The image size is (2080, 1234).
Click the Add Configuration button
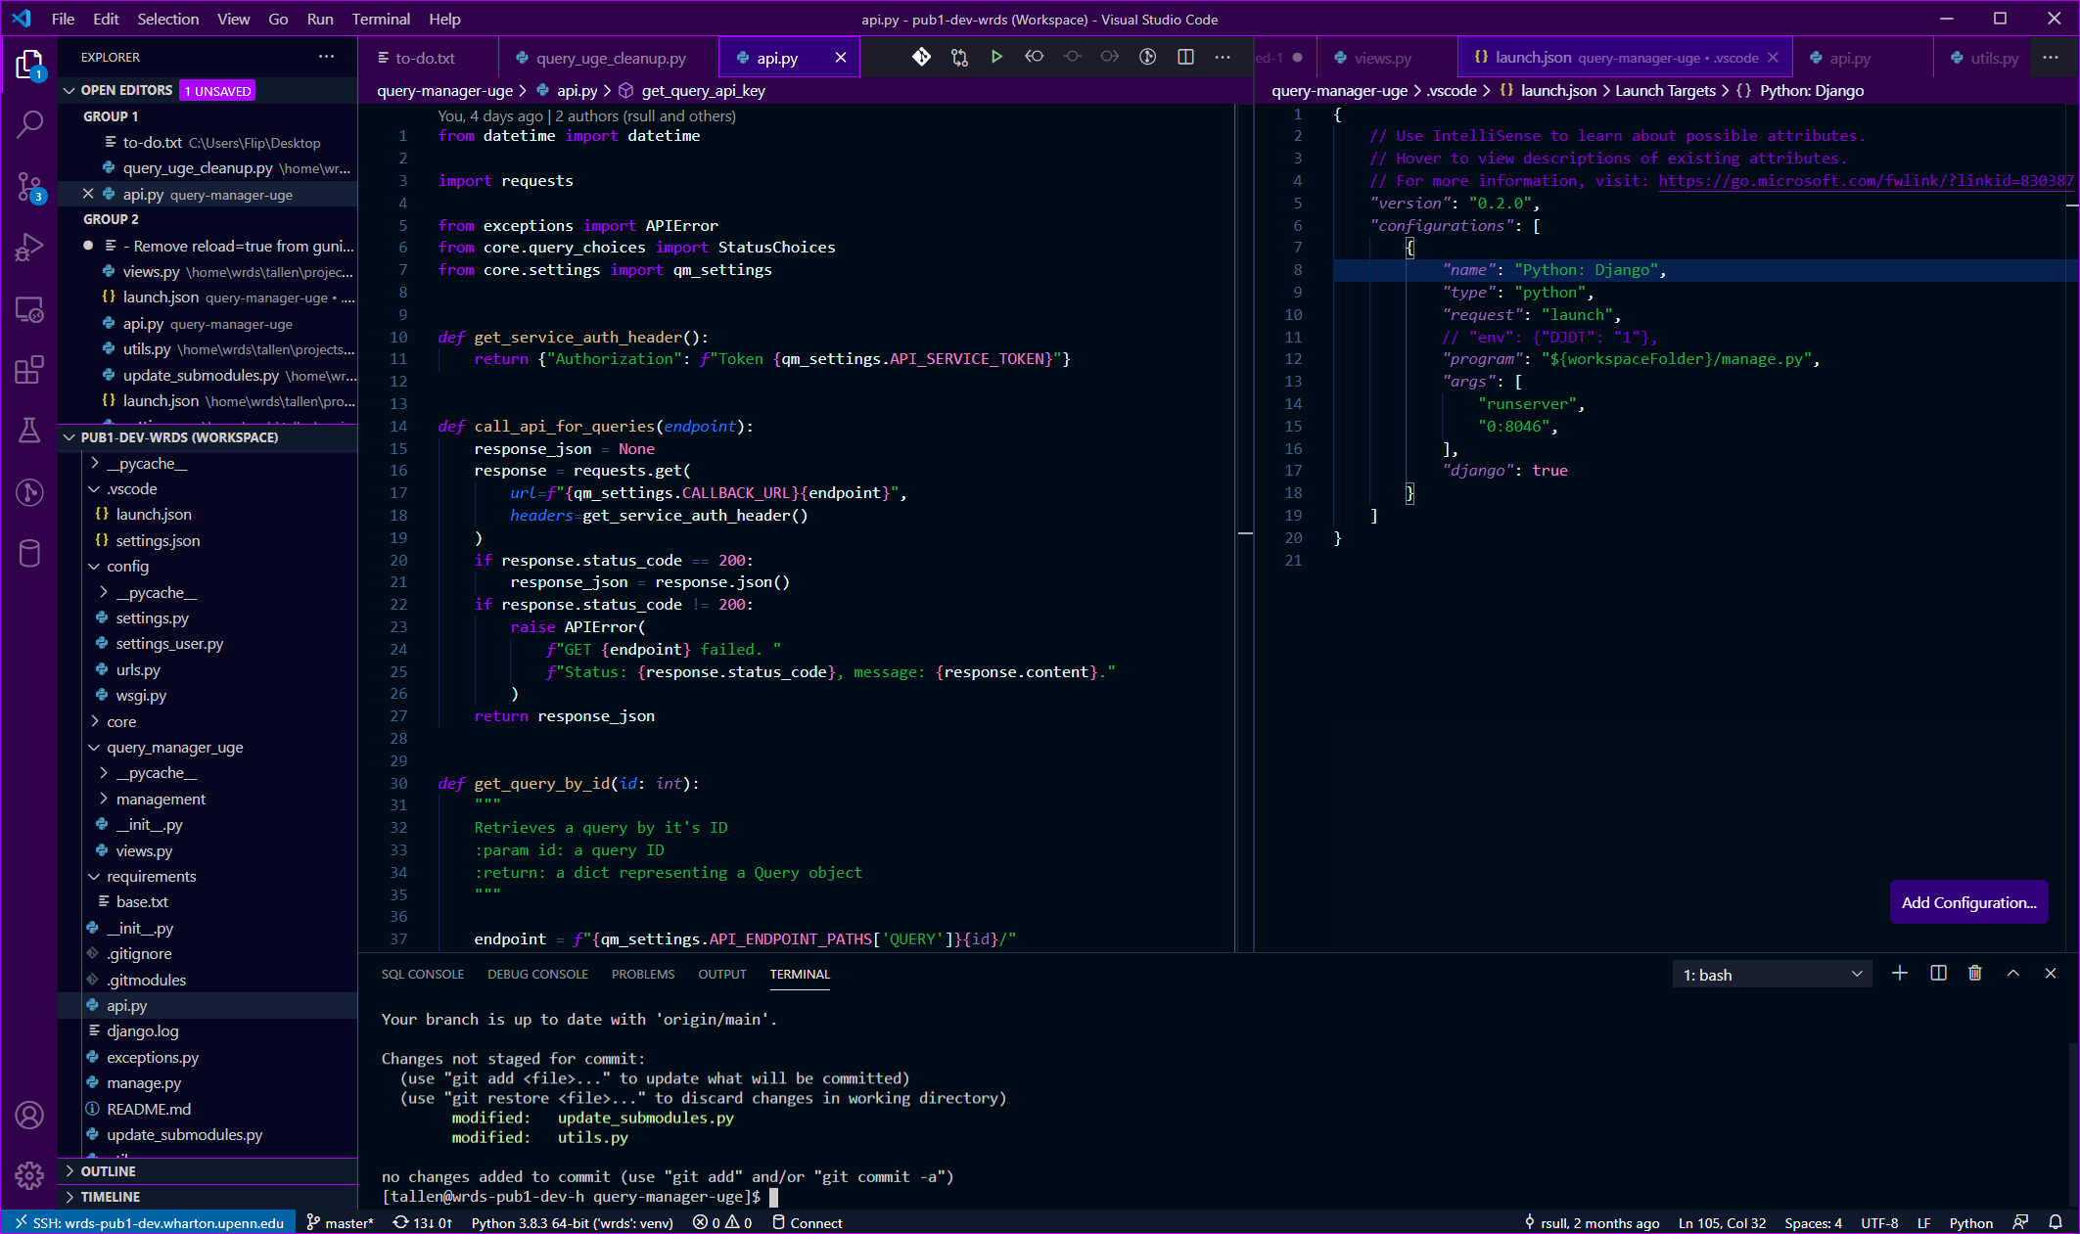[1969, 901]
